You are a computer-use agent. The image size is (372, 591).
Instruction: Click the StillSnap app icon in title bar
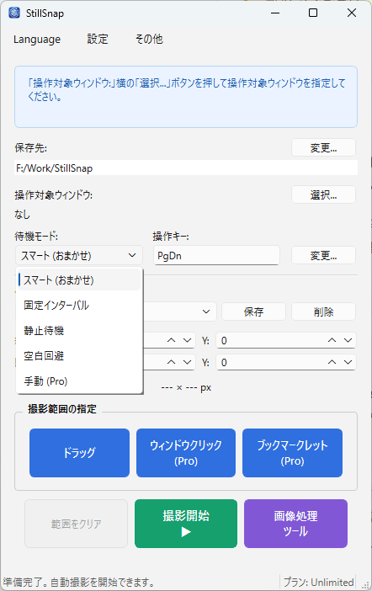[x=14, y=13]
